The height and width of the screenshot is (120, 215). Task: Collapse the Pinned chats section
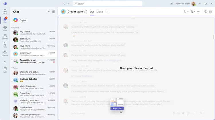[x=12, y=28]
